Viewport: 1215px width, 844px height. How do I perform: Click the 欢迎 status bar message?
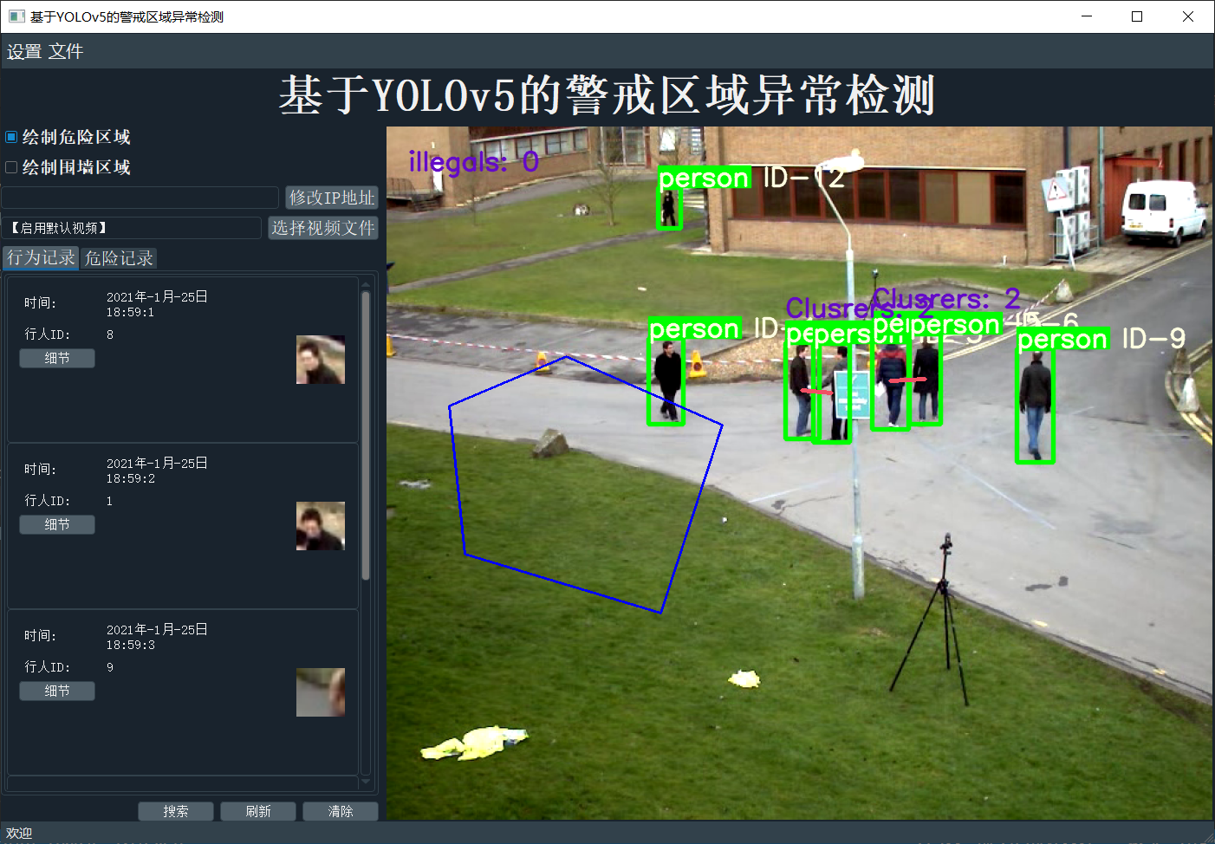[x=19, y=833]
